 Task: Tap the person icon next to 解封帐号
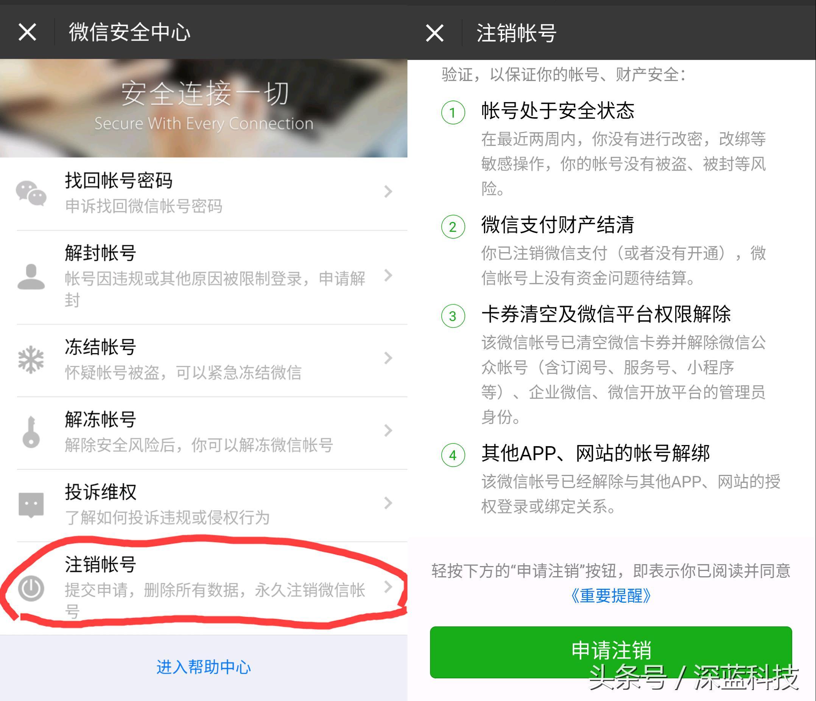tap(31, 276)
